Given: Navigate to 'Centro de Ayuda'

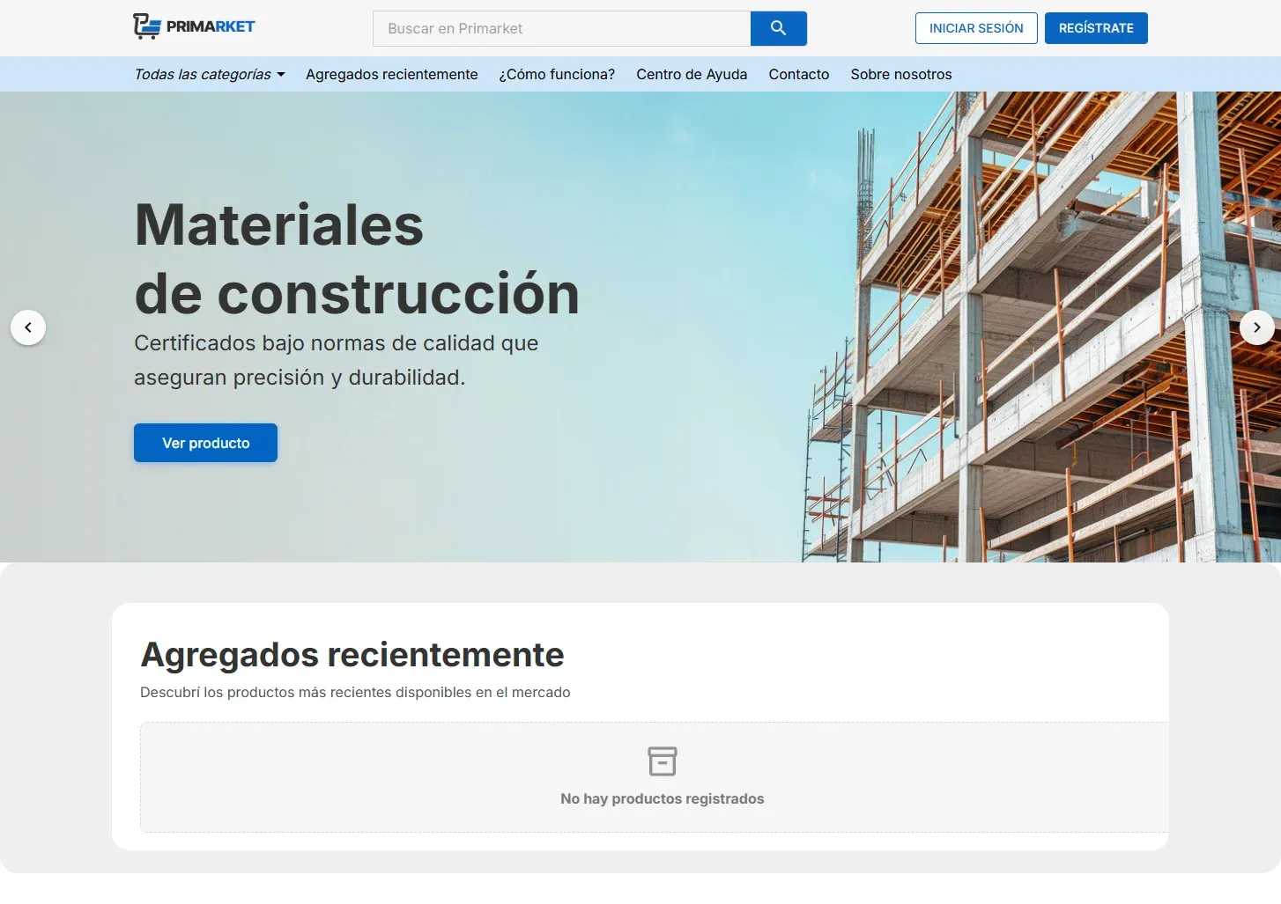Looking at the screenshot, I should tap(692, 74).
